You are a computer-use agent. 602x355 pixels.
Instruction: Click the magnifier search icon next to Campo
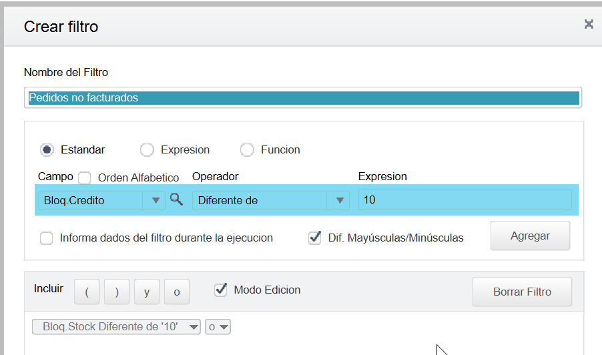pyautogui.click(x=176, y=200)
